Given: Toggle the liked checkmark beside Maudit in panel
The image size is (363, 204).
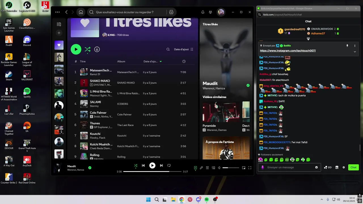Looking at the screenshot, I should tap(248, 85).
